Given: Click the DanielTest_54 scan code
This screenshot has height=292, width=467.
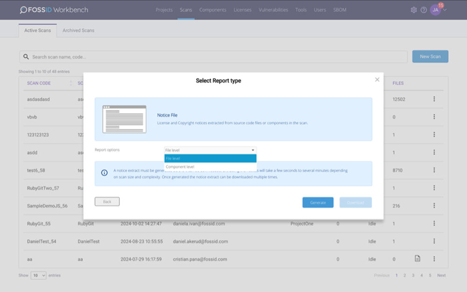Looking at the screenshot, I should pyautogui.click(x=42, y=242).
